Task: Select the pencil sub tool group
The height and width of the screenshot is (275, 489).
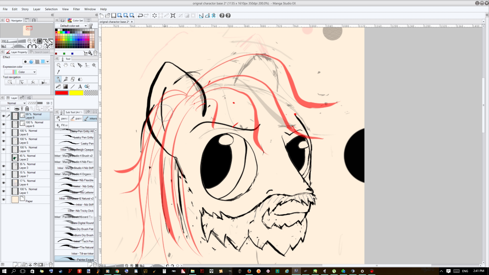Action: click(62, 118)
